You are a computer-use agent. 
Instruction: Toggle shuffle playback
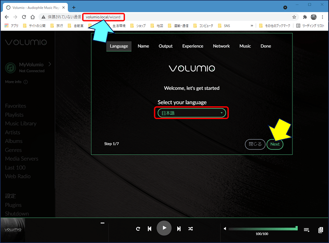pyautogui.click(x=190, y=229)
